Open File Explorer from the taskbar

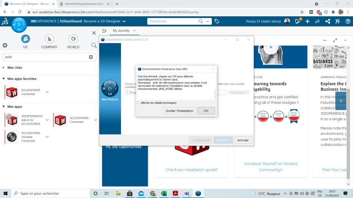click(x=118, y=194)
